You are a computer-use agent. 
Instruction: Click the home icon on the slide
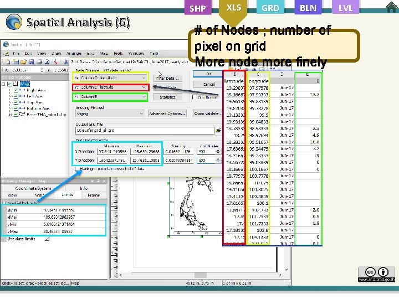pyautogui.click(x=391, y=7)
